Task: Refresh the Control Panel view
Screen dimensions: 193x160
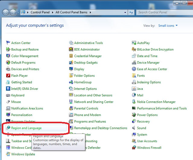Action: pos(131,12)
